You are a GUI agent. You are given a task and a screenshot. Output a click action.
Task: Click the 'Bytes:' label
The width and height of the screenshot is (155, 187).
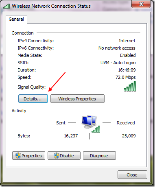(24, 136)
